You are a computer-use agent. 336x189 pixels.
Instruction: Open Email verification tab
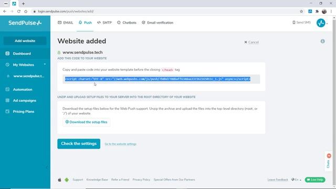(x=157, y=23)
